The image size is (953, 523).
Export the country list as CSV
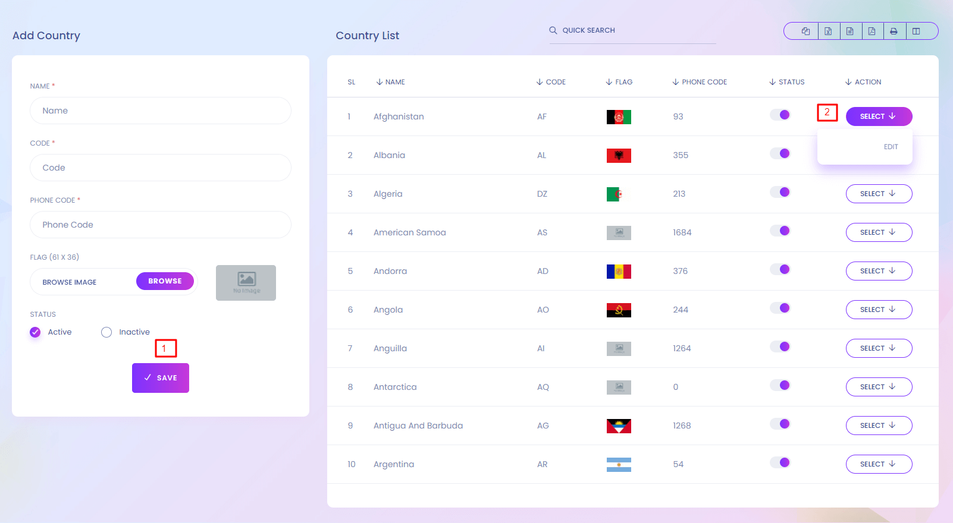coord(850,31)
